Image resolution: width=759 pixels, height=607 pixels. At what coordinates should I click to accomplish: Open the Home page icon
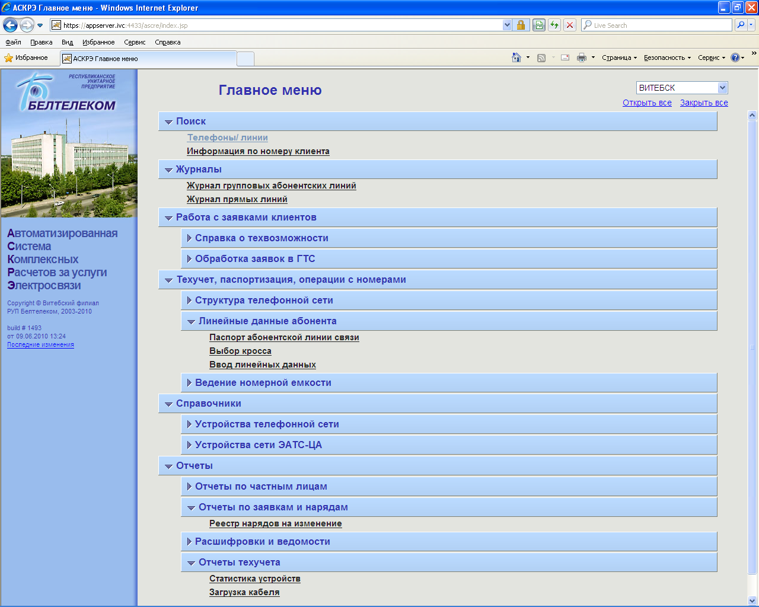(x=516, y=57)
